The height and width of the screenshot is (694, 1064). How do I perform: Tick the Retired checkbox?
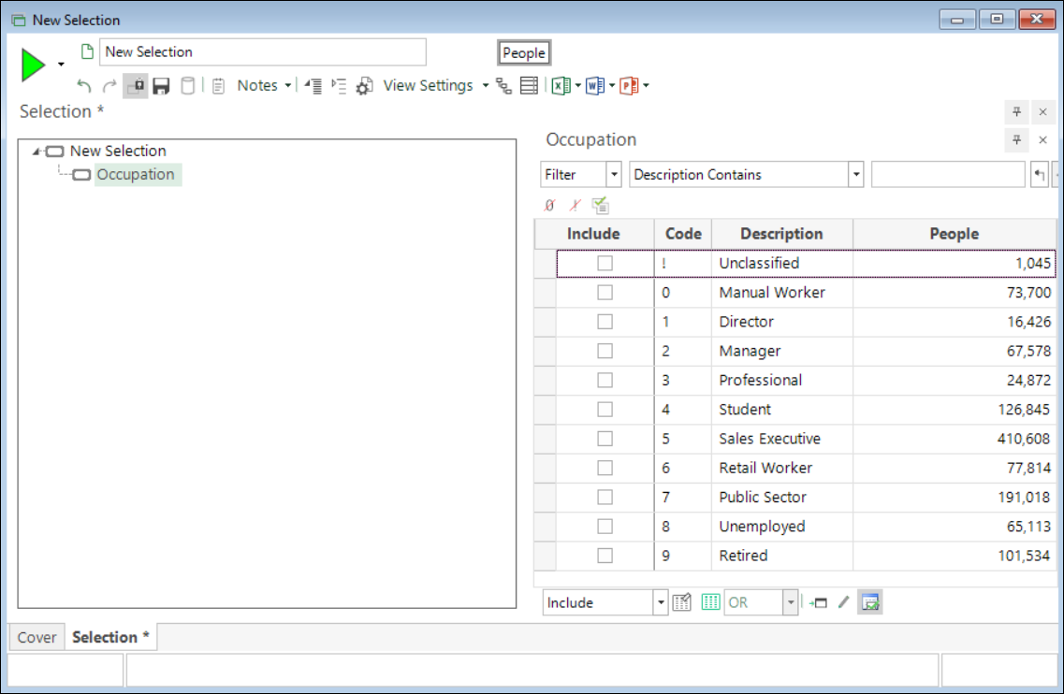pyautogui.click(x=605, y=556)
